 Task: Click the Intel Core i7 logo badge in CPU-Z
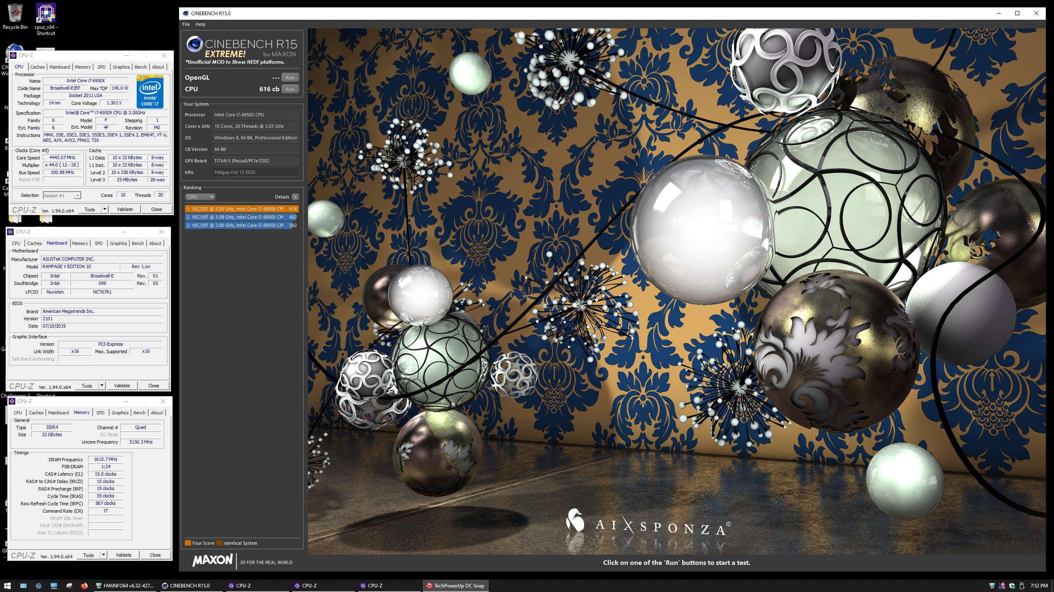point(150,92)
